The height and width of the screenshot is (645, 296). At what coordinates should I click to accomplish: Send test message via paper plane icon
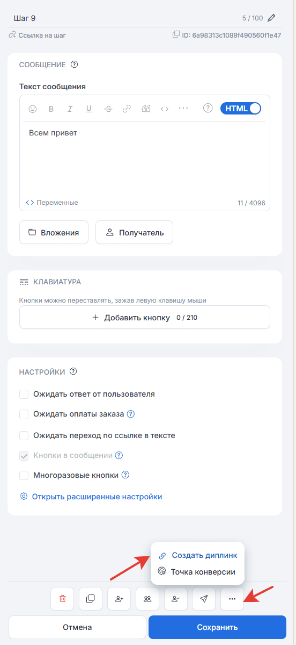click(x=204, y=599)
